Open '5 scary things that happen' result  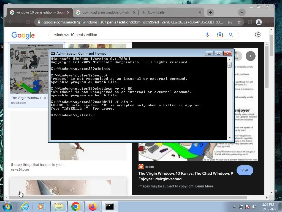[39, 165]
